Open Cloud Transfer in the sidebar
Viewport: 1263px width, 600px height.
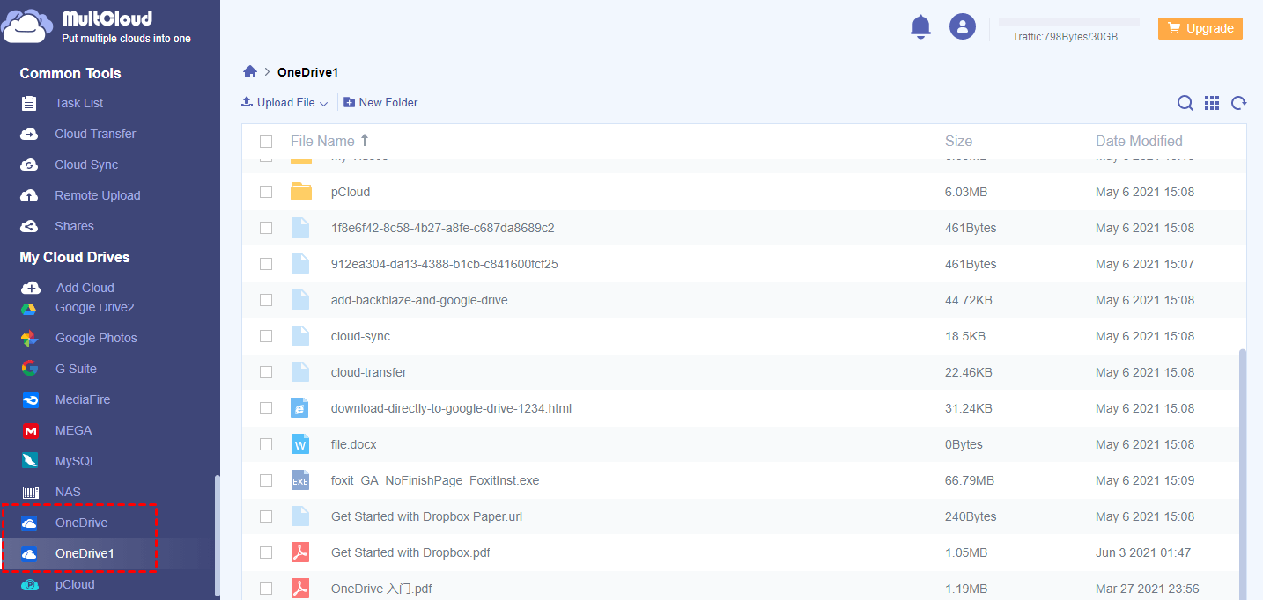[x=95, y=134]
